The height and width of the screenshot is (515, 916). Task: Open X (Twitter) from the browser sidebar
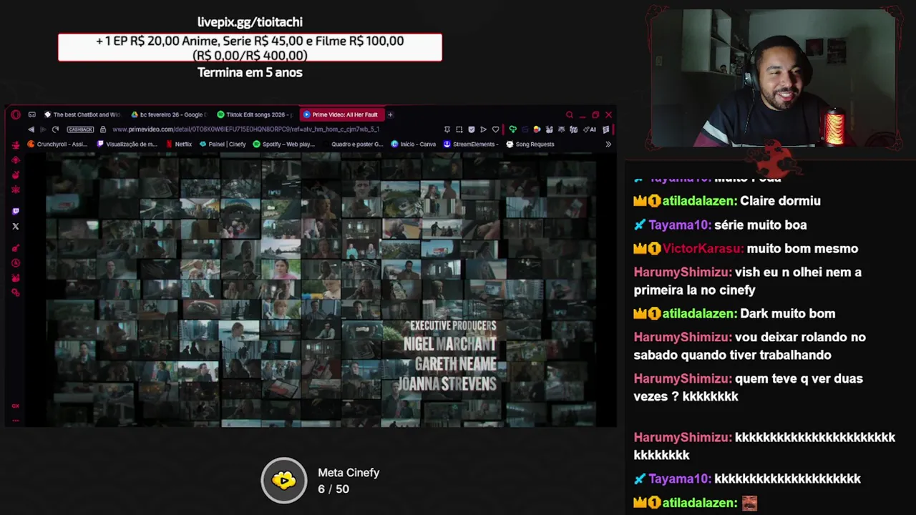tap(16, 226)
